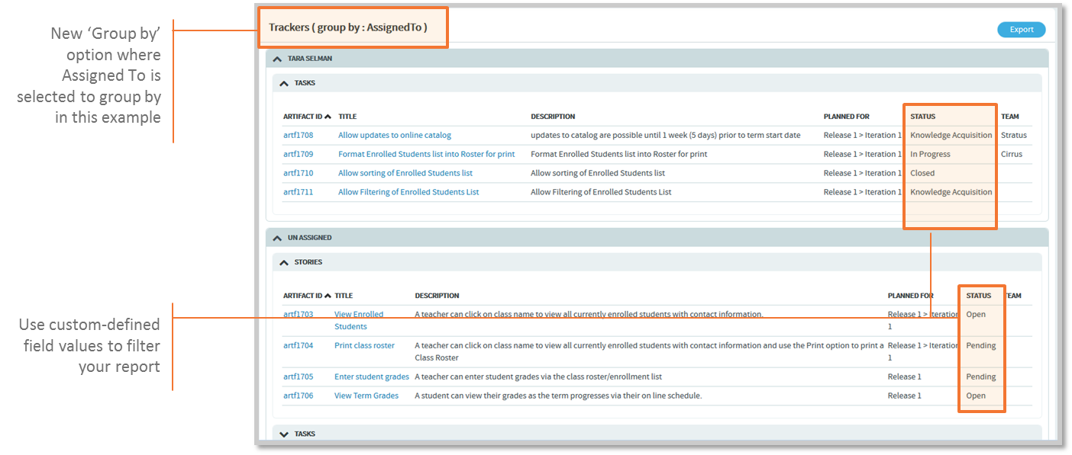Screen dimensions: 1072x455
Task: Open artifact artf1706
Action: [x=298, y=396]
